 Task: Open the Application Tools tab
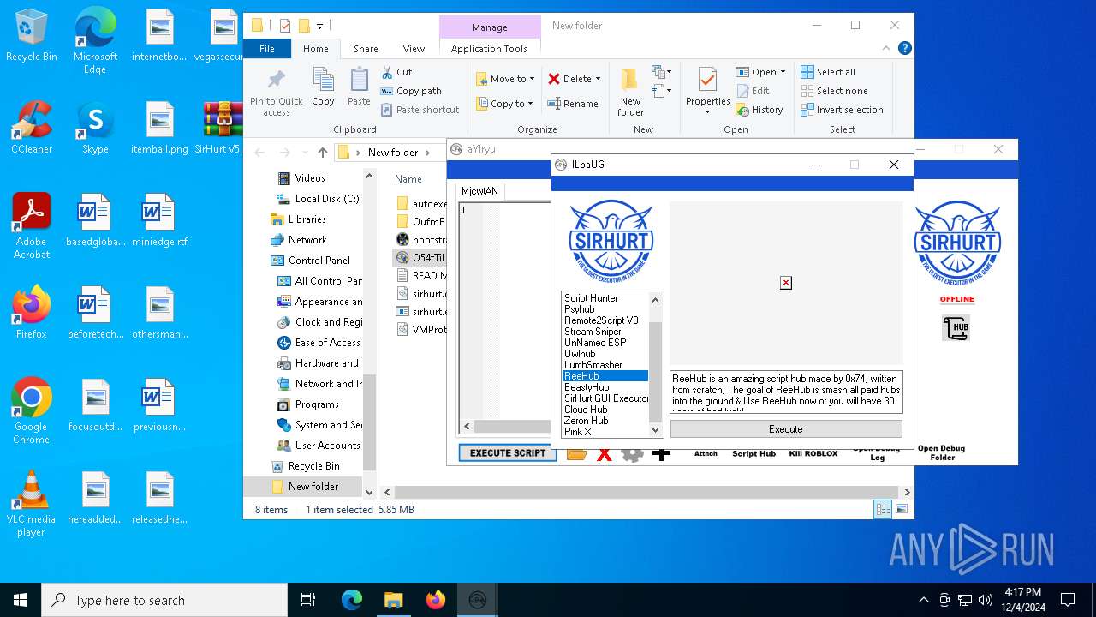tap(489, 49)
